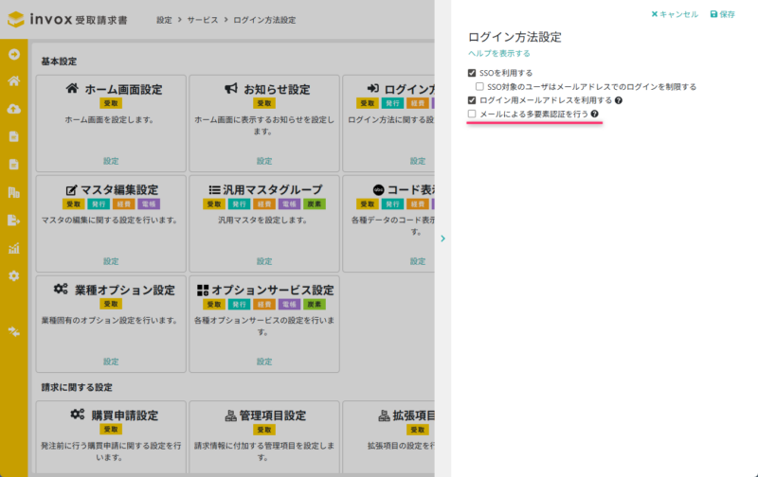
Task: Click the 発行 tag in マスタ編集設定 card
Action: click(x=99, y=204)
